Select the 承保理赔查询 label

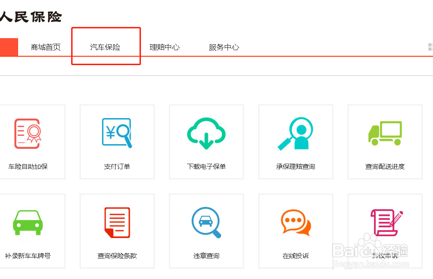pos(295,166)
